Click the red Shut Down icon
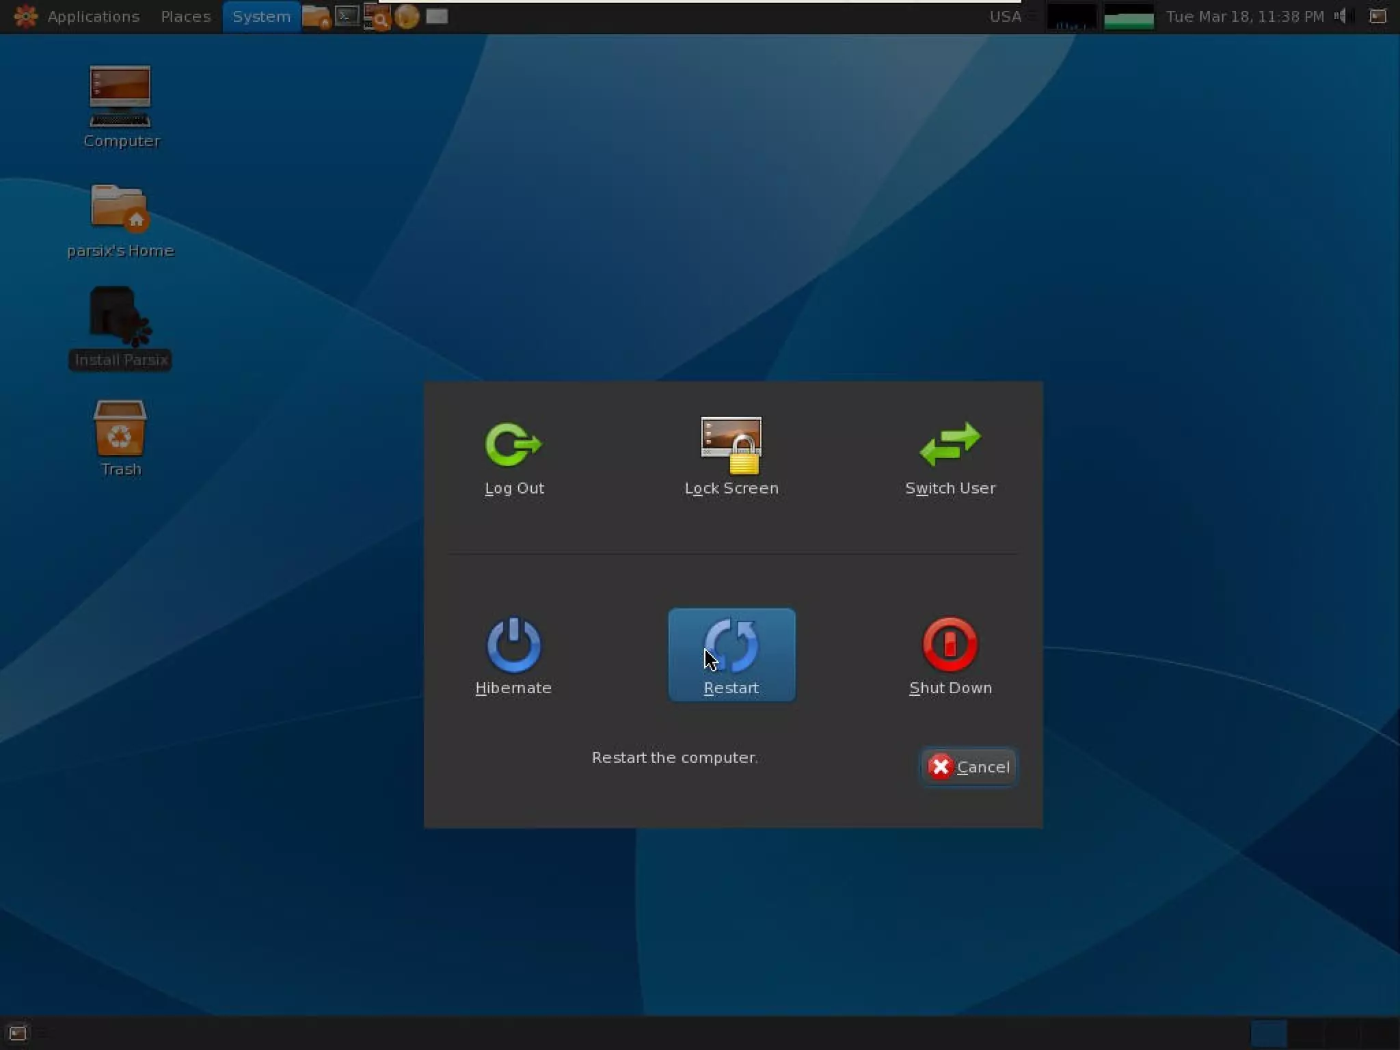The width and height of the screenshot is (1400, 1050). pyautogui.click(x=950, y=645)
